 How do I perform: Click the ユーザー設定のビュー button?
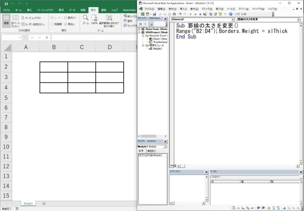pos(33,24)
